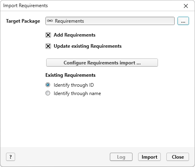The width and height of the screenshot is (195, 167).
Task: Click the Log button
Action: 121,157
